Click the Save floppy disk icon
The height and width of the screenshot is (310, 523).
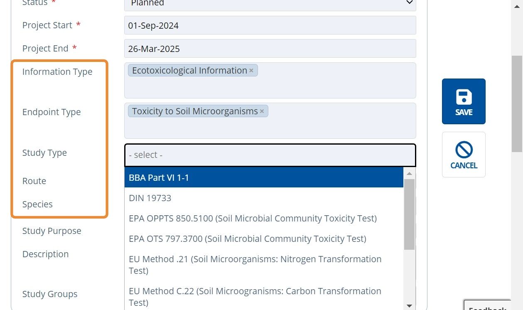(464, 97)
